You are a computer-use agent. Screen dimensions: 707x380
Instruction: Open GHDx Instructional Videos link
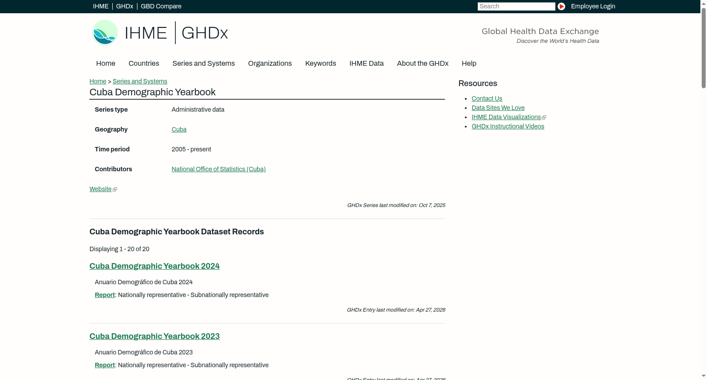(x=508, y=126)
